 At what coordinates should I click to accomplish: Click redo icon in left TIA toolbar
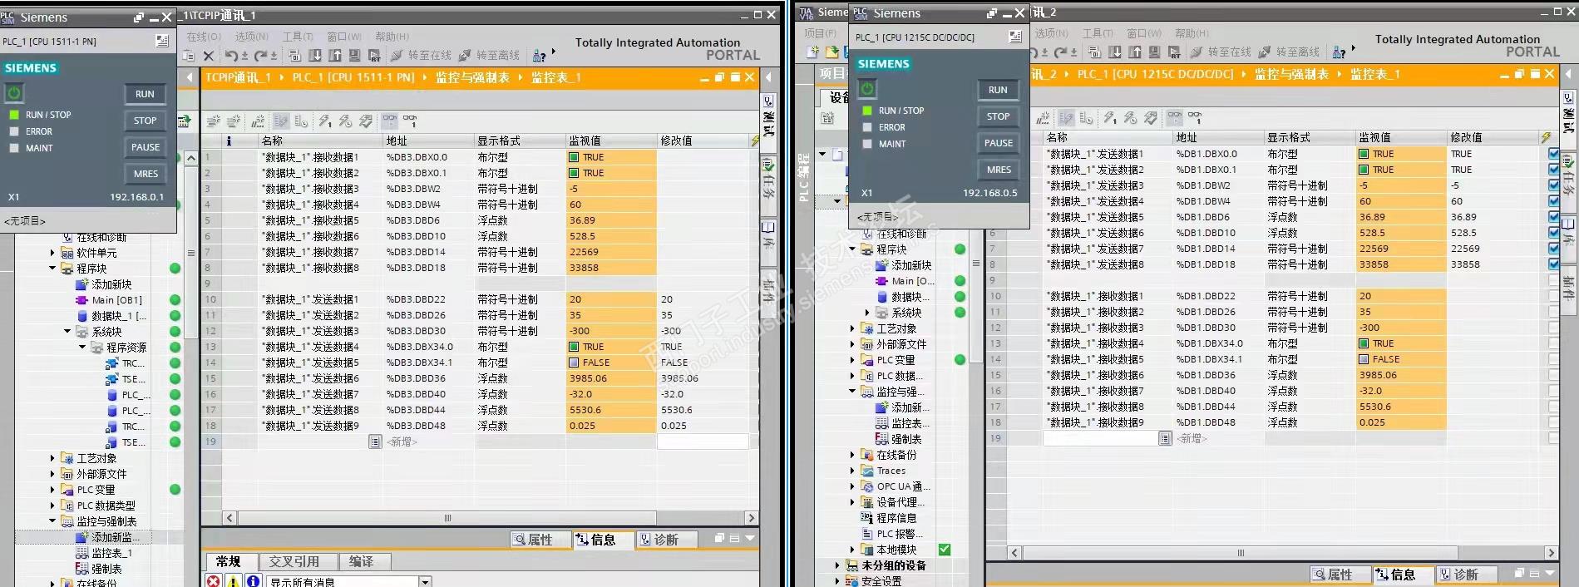pos(263,56)
